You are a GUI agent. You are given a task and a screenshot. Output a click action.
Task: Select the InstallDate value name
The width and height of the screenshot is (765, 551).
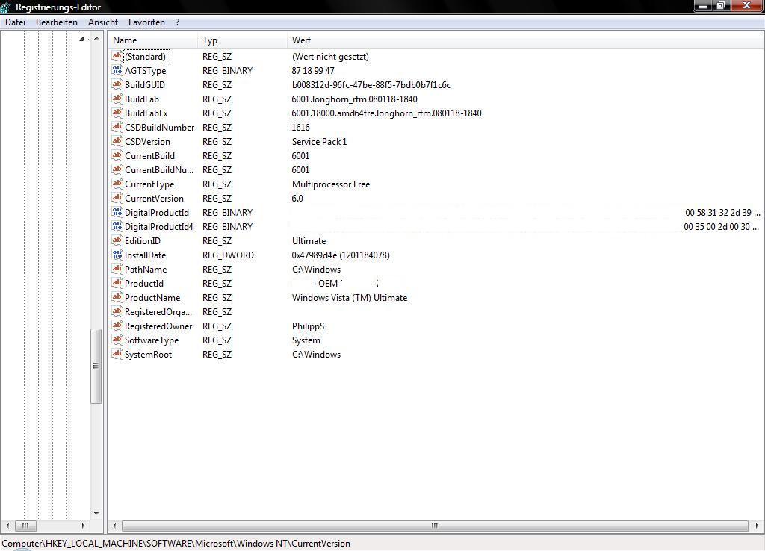click(145, 255)
